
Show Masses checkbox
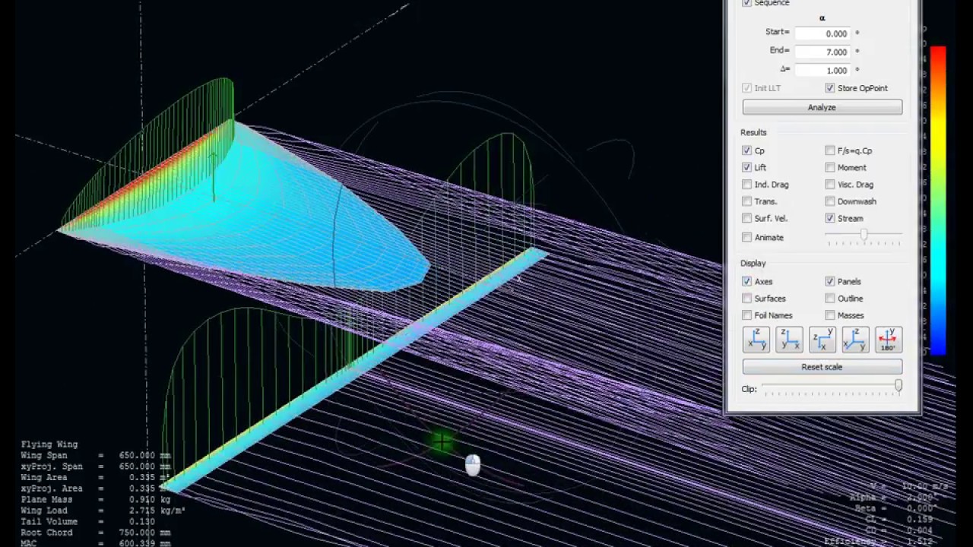click(x=830, y=315)
